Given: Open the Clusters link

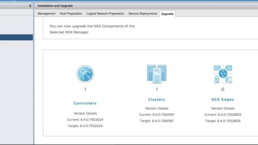Looking at the screenshot, I should pos(157,99).
